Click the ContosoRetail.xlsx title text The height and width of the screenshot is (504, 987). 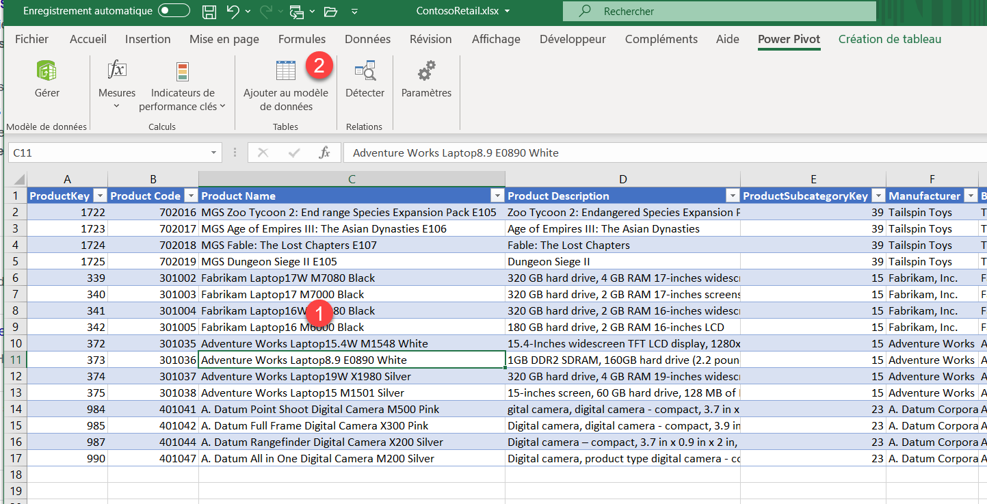point(458,11)
